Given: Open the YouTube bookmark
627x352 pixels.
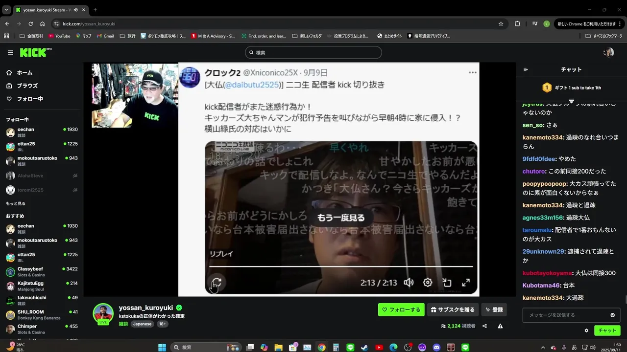Looking at the screenshot, I should point(59,36).
